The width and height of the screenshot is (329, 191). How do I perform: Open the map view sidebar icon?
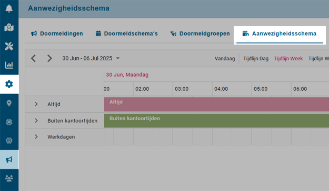click(9, 27)
